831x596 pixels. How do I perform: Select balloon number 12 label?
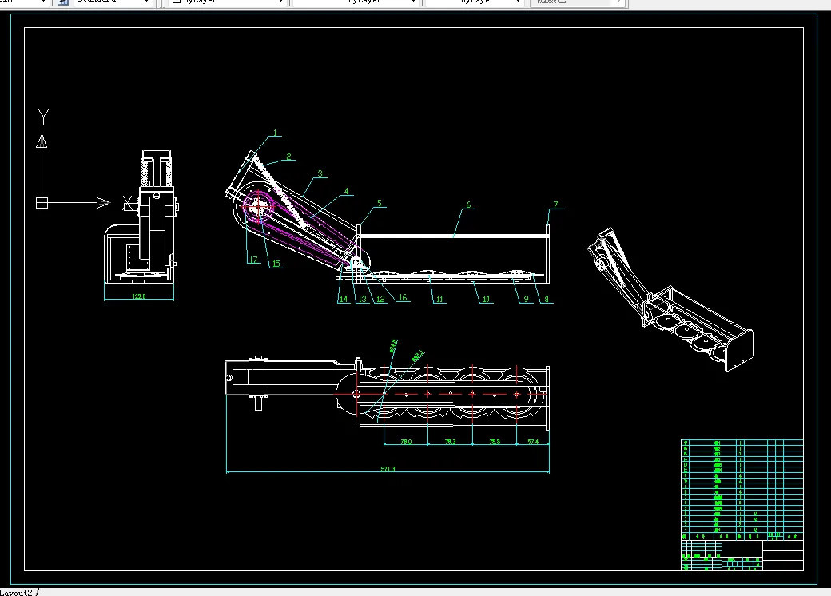click(380, 300)
